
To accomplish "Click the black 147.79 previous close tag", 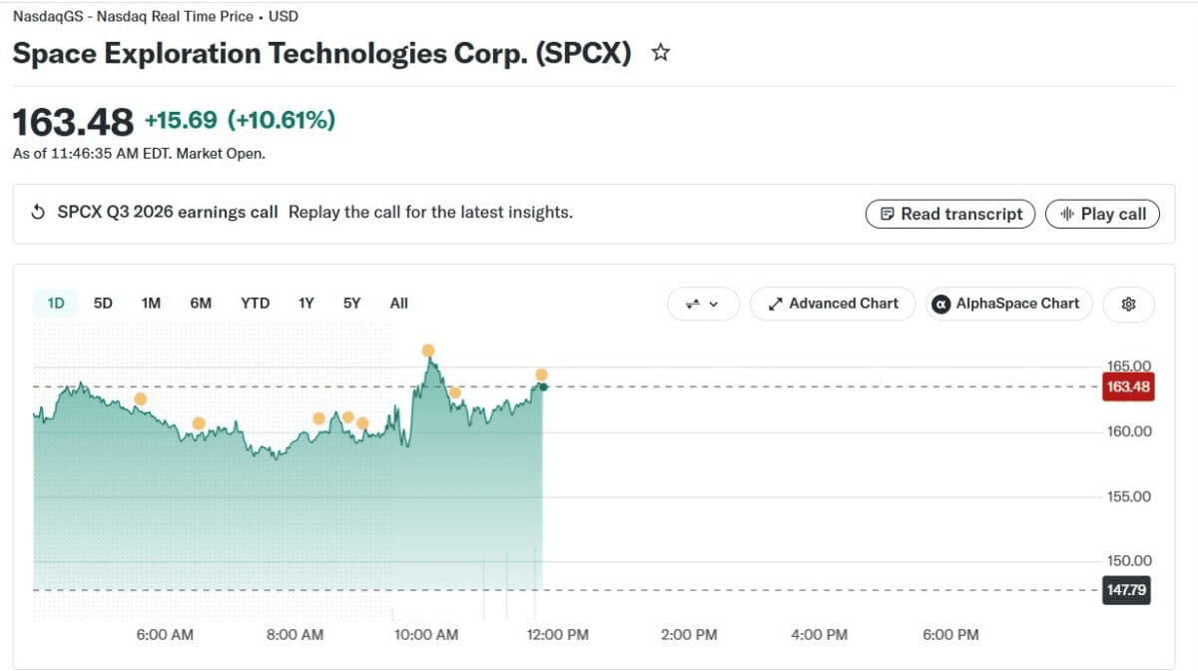I will pos(1126,590).
